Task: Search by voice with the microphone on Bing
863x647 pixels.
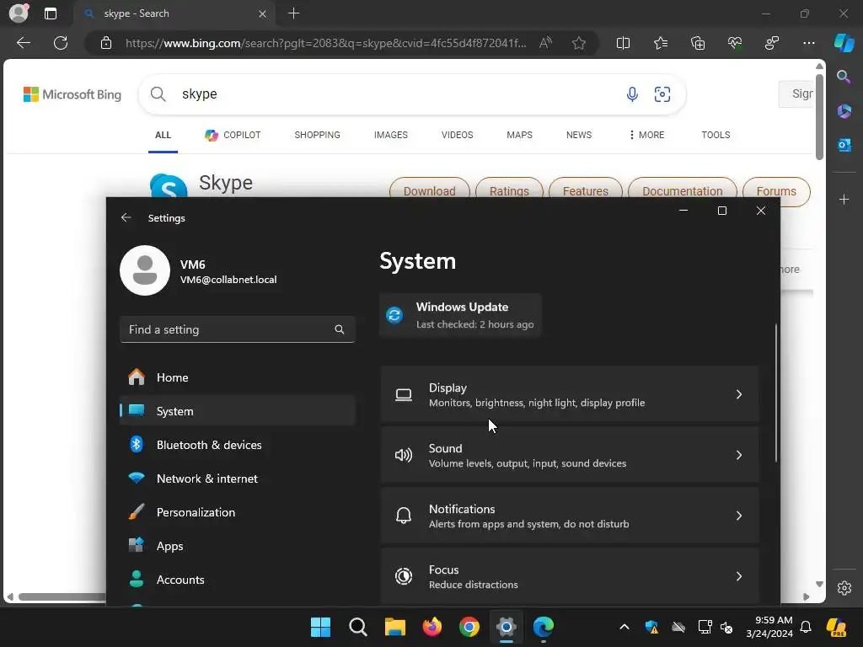Action: click(x=632, y=94)
